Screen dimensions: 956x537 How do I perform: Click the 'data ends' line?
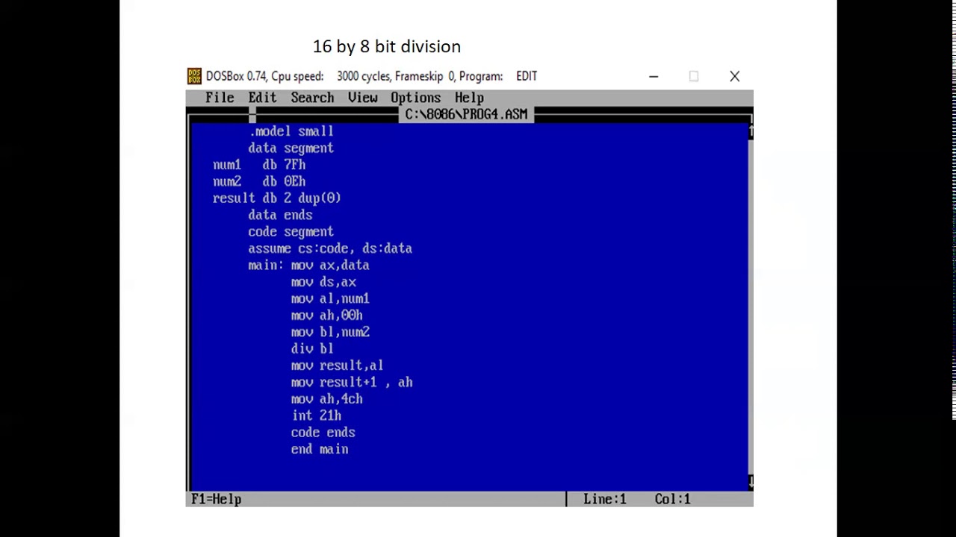point(280,215)
